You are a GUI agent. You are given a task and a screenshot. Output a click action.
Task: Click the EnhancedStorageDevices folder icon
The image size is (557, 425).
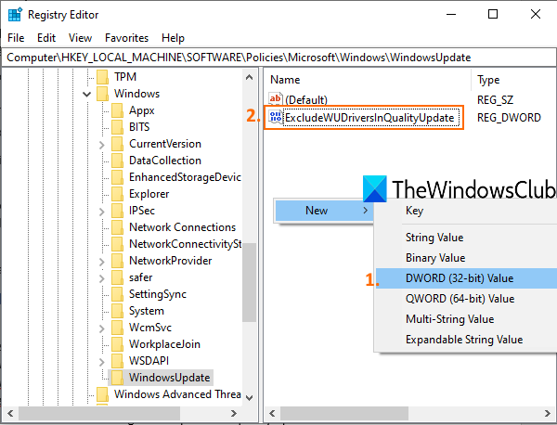(x=117, y=177)
